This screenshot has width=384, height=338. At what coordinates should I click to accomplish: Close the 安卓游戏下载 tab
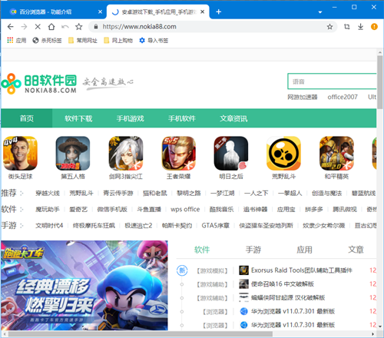point(202,12)
